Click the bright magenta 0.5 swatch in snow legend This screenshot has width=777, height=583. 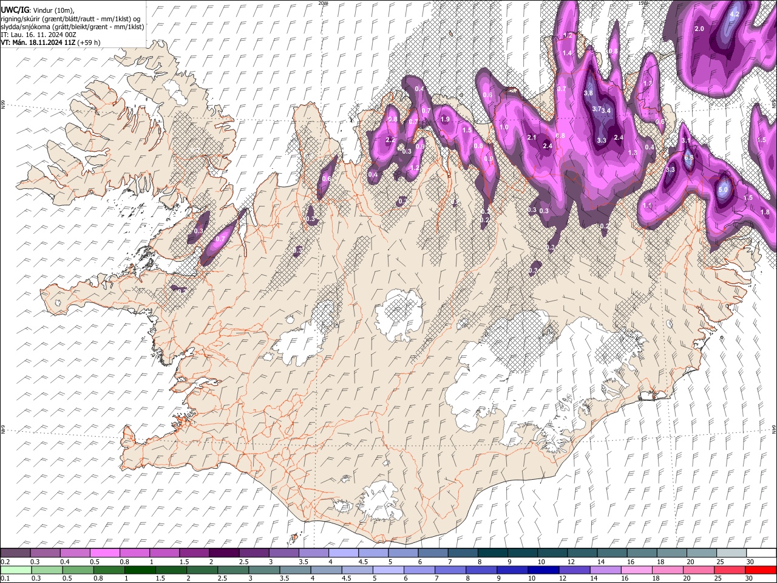pos(105,553)
